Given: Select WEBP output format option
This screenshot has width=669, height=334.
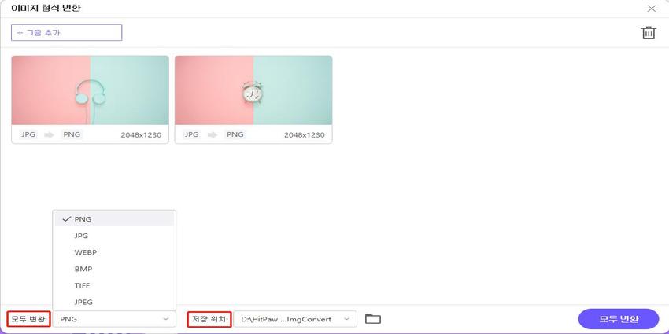Looking at the screenshot, I should click(85, 252).
